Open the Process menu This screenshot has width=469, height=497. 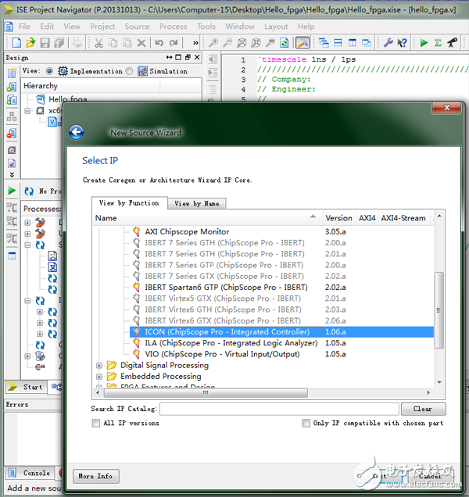(x=173, y=26)
